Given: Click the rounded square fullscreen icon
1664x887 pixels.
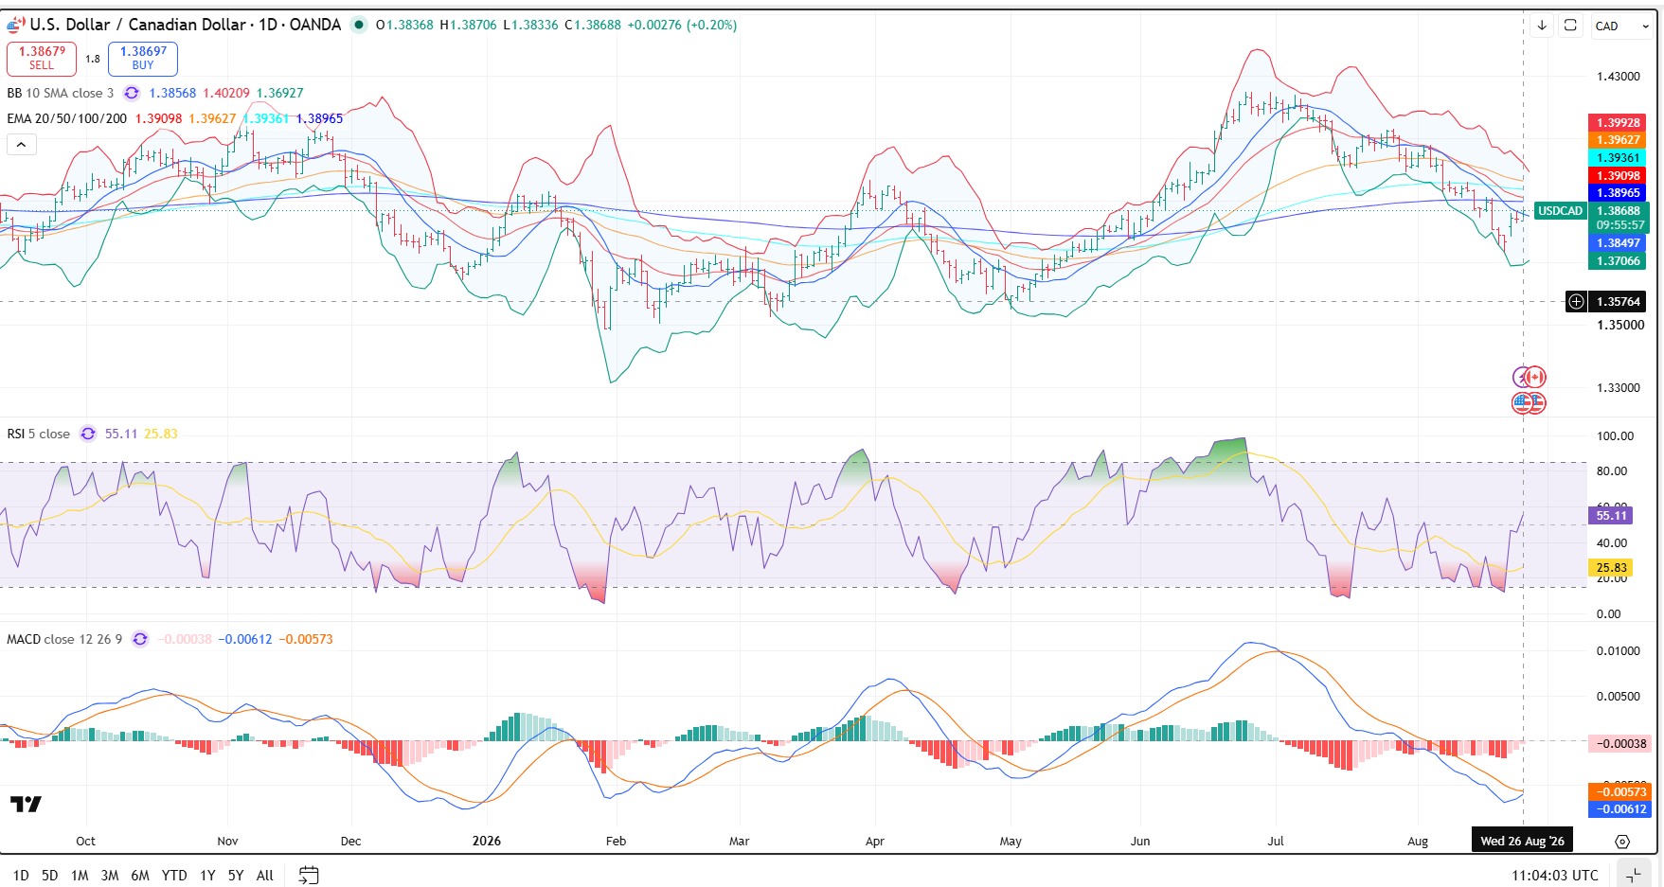Looking at the screenshot, I should tap(1570, 26).
